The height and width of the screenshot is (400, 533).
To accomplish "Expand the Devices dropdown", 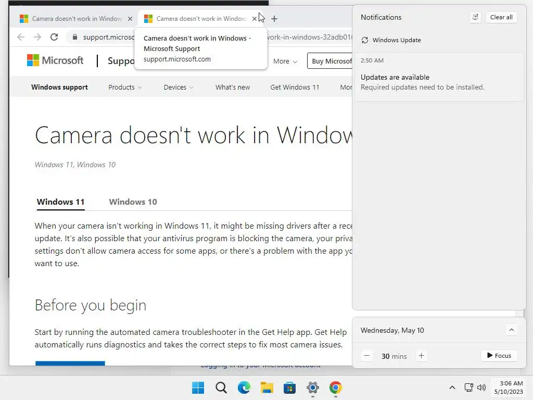I will click(179, 87).
